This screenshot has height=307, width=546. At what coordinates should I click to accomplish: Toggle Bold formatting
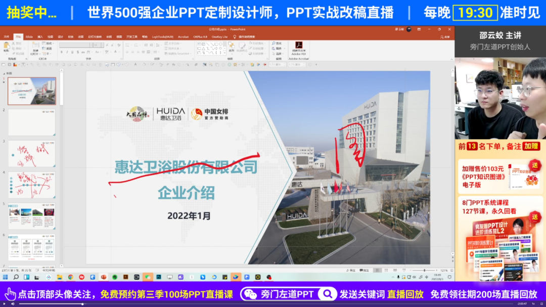click(x=62, y=52)
